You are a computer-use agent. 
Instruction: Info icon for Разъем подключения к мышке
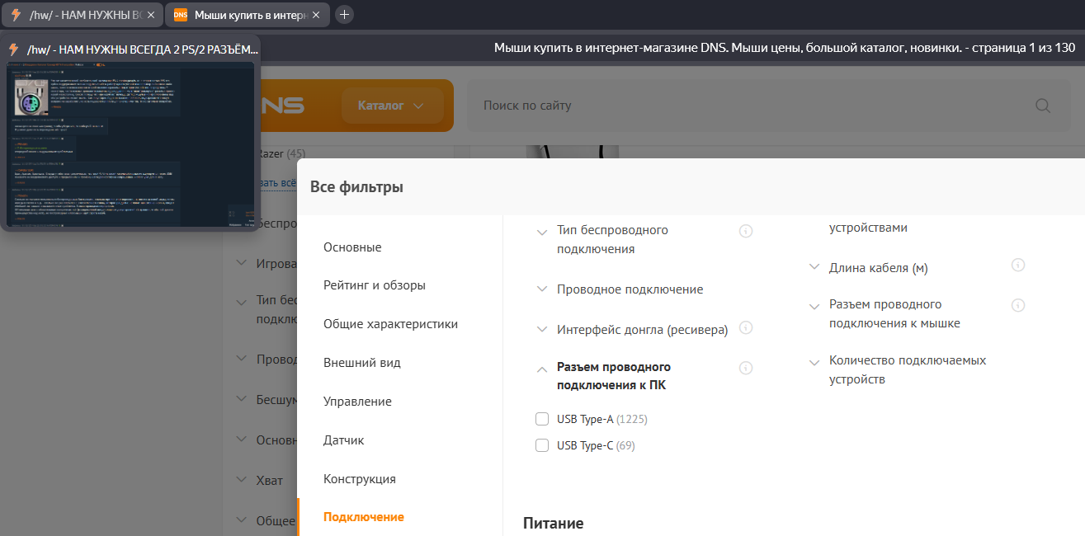(1018, 305)
